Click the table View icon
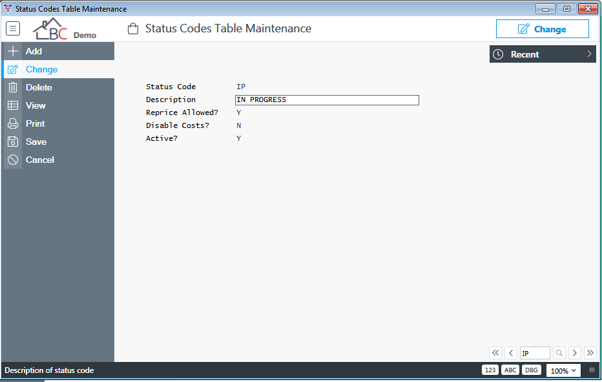This screenshot has width=602, height=382. (x=13, y=106)
